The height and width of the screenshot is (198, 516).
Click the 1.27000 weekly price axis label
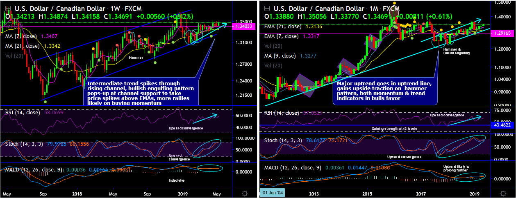coord(243,64)
